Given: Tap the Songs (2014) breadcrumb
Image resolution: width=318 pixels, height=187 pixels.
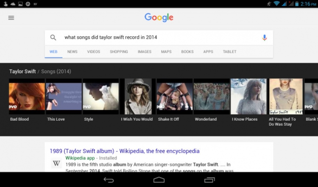Looking at the screenshot, I should click(56, 71).
